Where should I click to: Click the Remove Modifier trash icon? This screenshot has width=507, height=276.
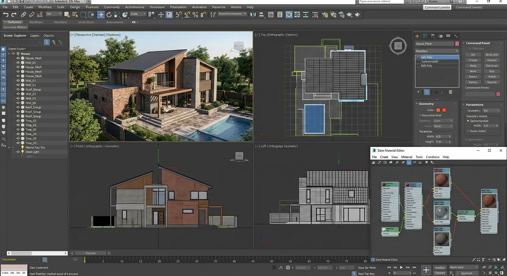coord(442,92)
